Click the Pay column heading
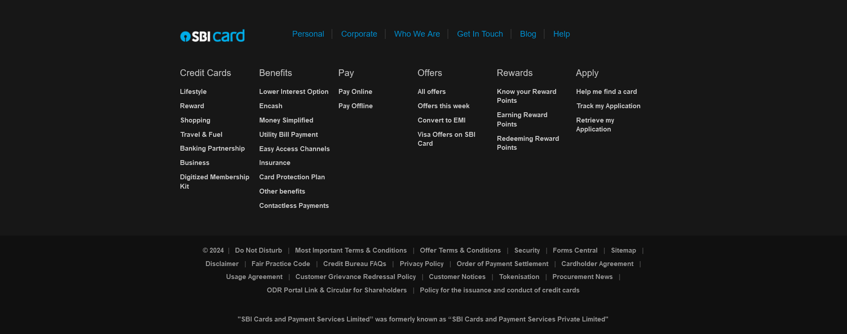847x334 pixels. [x=346, y=73]
